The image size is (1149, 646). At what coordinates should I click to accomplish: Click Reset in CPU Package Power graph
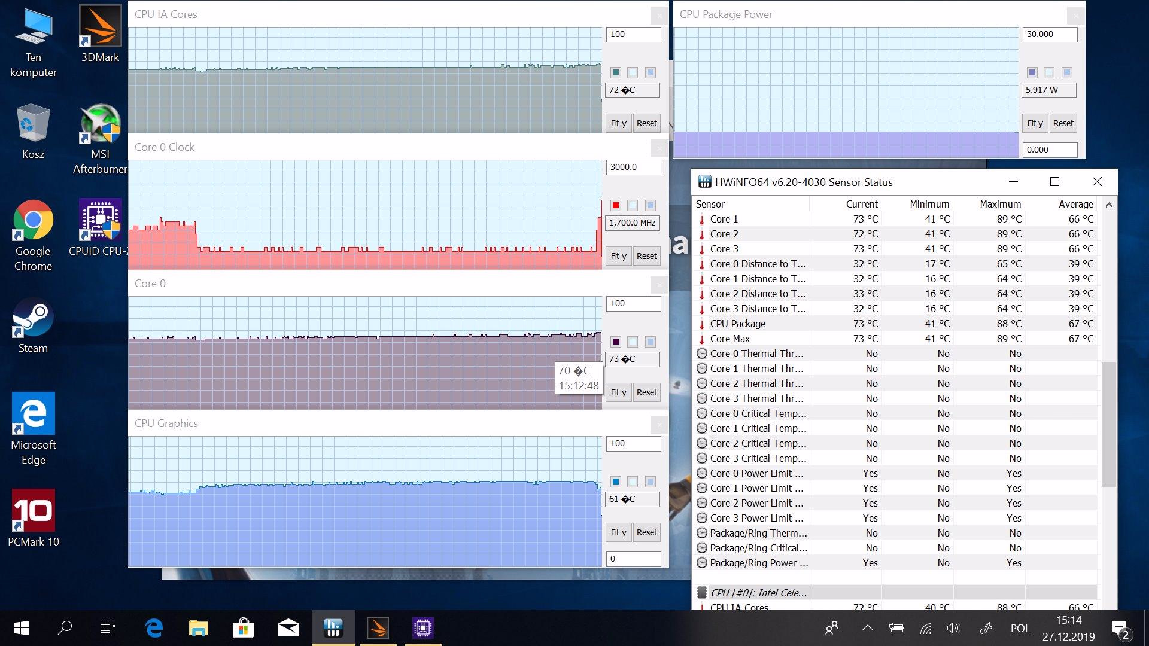[1063, 123]
